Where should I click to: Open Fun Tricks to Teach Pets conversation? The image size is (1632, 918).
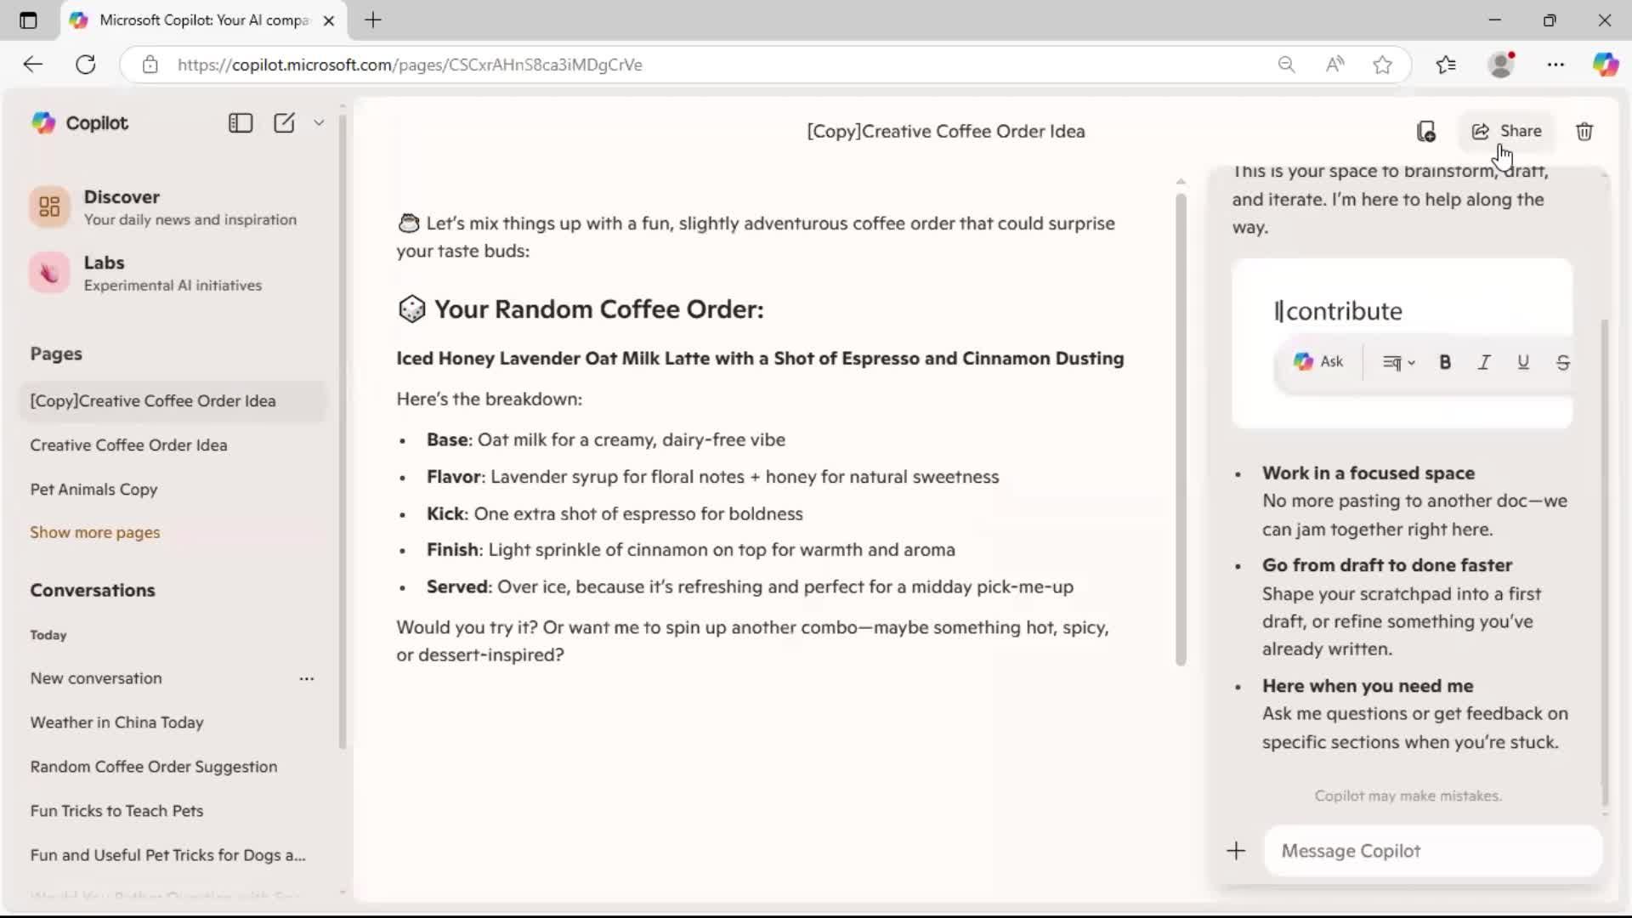click(x=116, y=811)
